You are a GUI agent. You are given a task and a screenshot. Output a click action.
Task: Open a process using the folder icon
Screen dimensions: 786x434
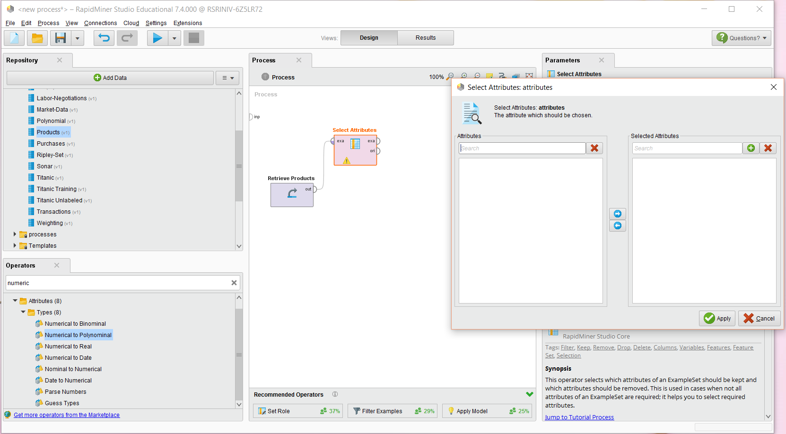(37, 38)
